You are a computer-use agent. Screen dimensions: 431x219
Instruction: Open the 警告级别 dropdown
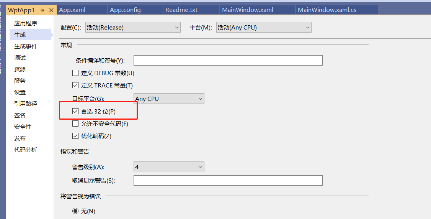pyautogui.click(x=169, y=167)
